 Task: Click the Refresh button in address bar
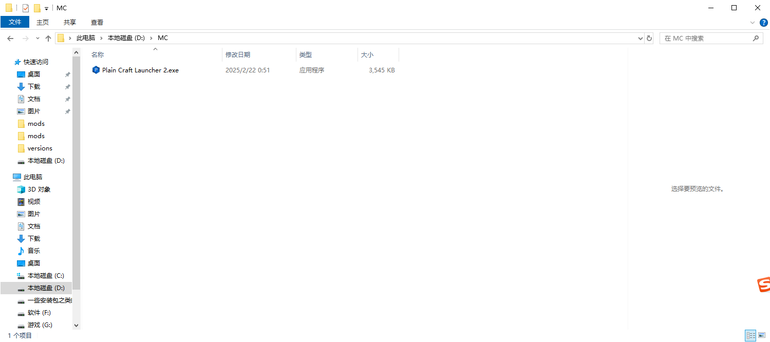649,39
